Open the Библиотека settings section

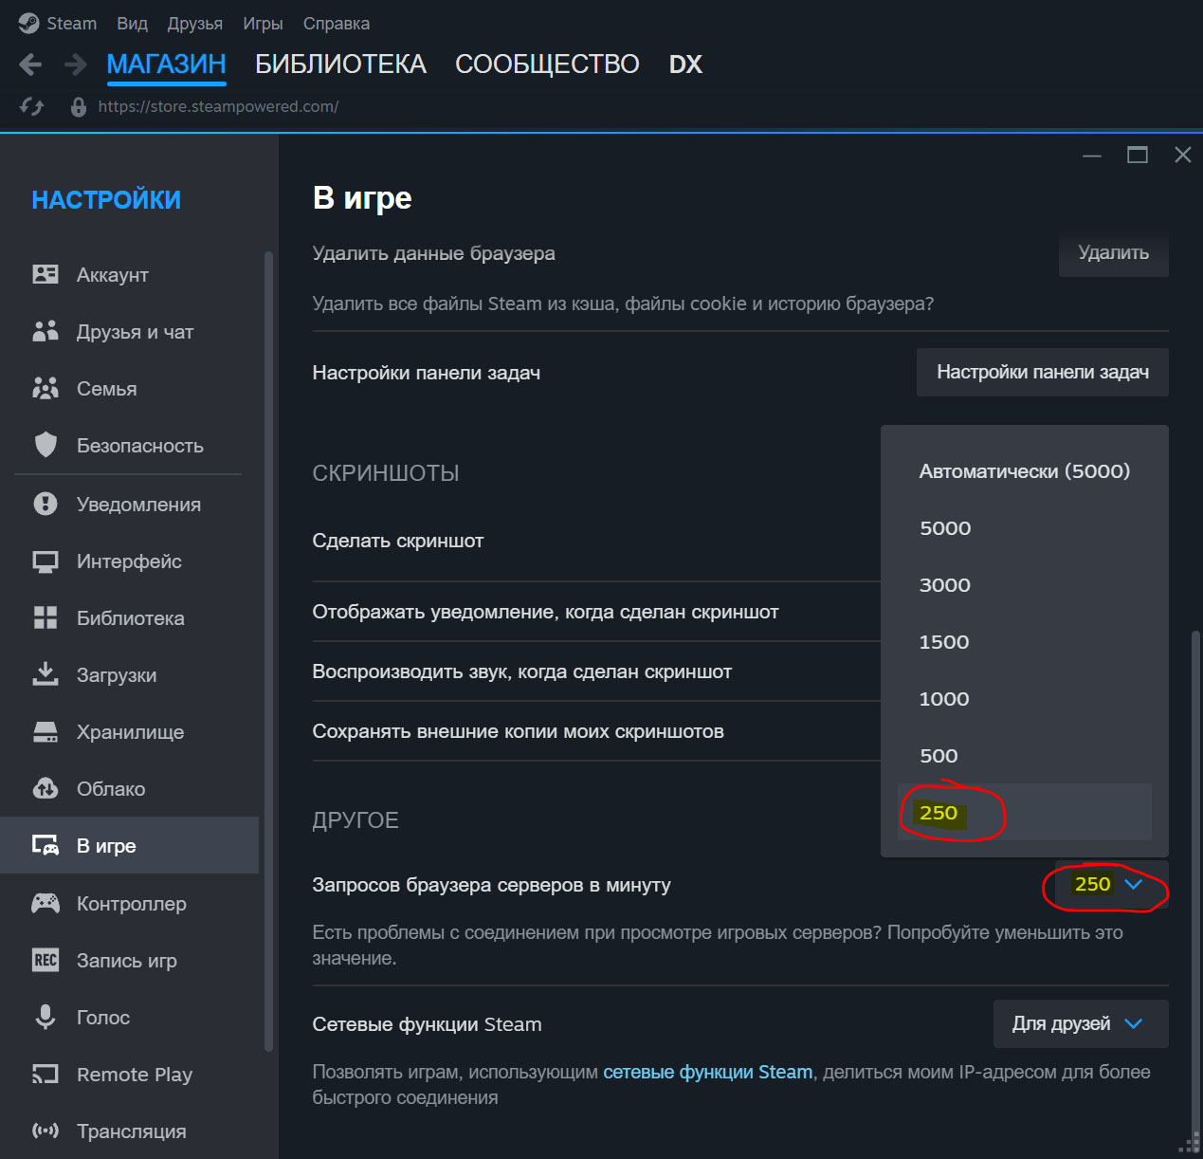130,618
